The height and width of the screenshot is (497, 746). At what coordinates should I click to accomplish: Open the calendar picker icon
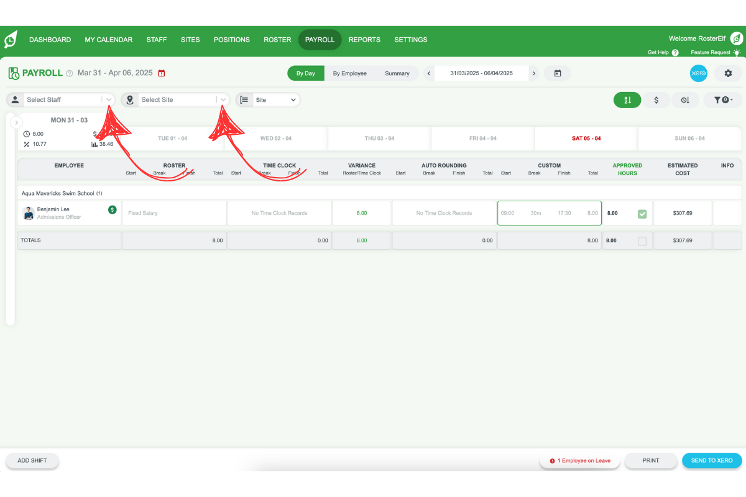(557, 73)
